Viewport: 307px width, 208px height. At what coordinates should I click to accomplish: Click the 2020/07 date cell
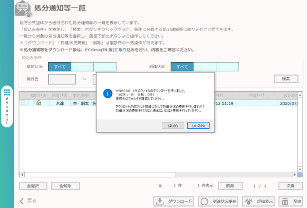[x=287, y=103]
